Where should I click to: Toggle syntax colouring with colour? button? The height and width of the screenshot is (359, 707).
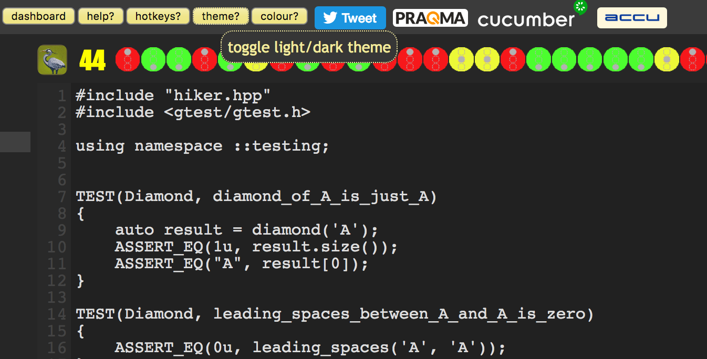click(279, 16)
